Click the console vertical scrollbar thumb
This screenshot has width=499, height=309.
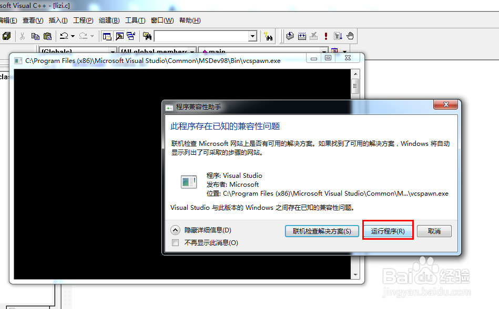(x=355, y=86)
